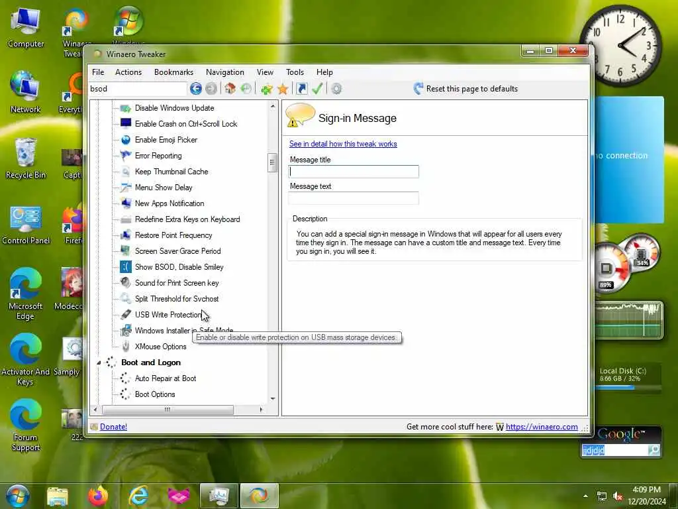
Task: Click the Enable Emoji Picker globe icon
Action: (126, 140)
